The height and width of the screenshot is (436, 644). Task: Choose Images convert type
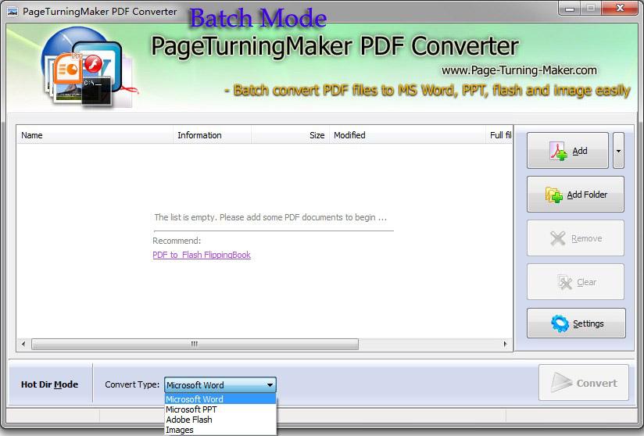[x=220, y=430]
